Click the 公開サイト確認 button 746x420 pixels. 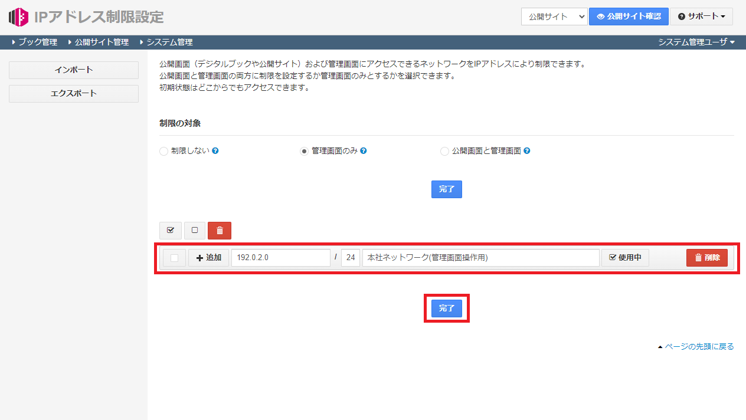629,17
